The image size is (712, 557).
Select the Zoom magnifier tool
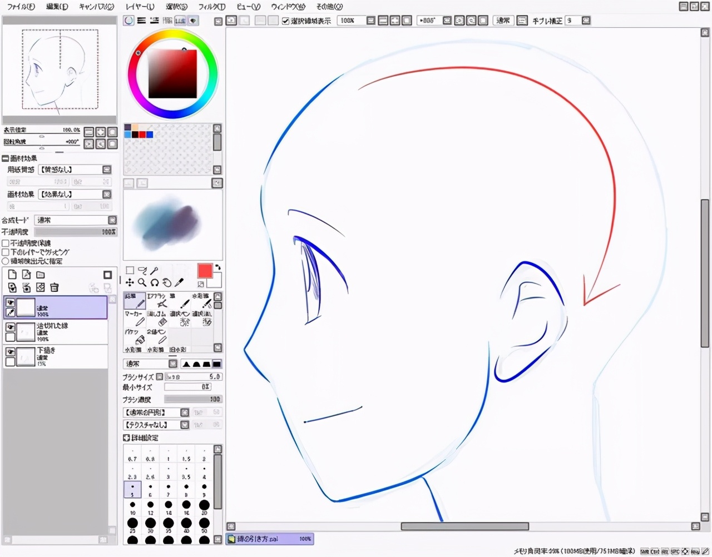142,282
